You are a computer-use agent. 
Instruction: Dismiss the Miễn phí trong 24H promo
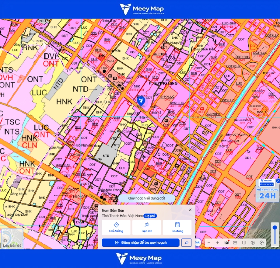[x=278, y=181]
